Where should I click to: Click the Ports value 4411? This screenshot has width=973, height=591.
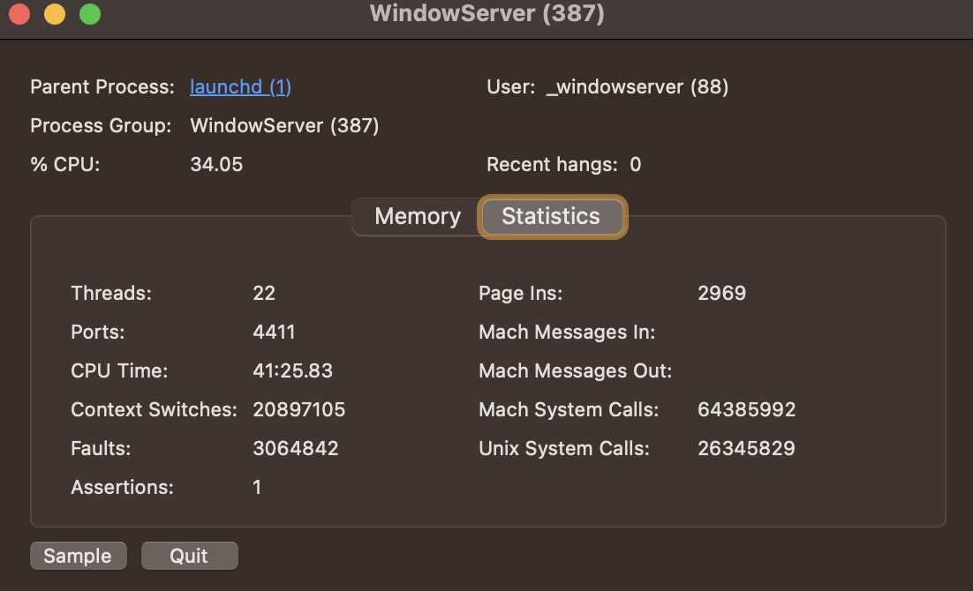click(274, 333)
